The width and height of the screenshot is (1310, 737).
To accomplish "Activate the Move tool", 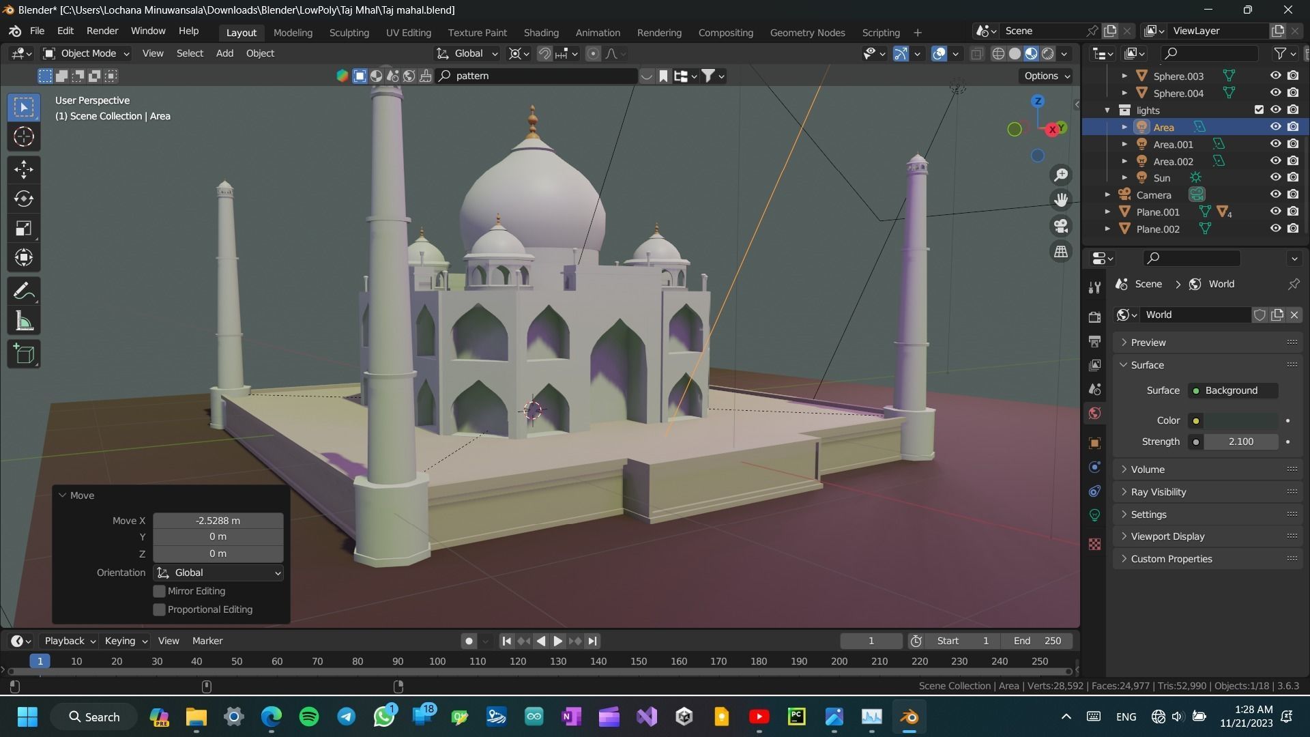I will (24, 169).
